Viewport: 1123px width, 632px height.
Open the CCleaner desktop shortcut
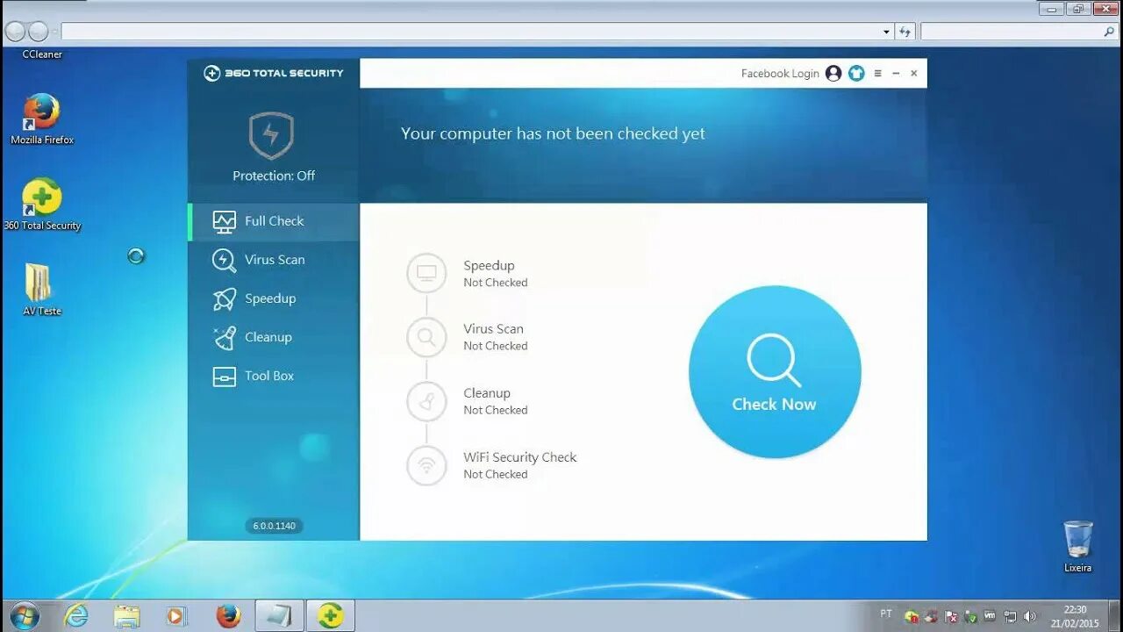tap(42, 54)
